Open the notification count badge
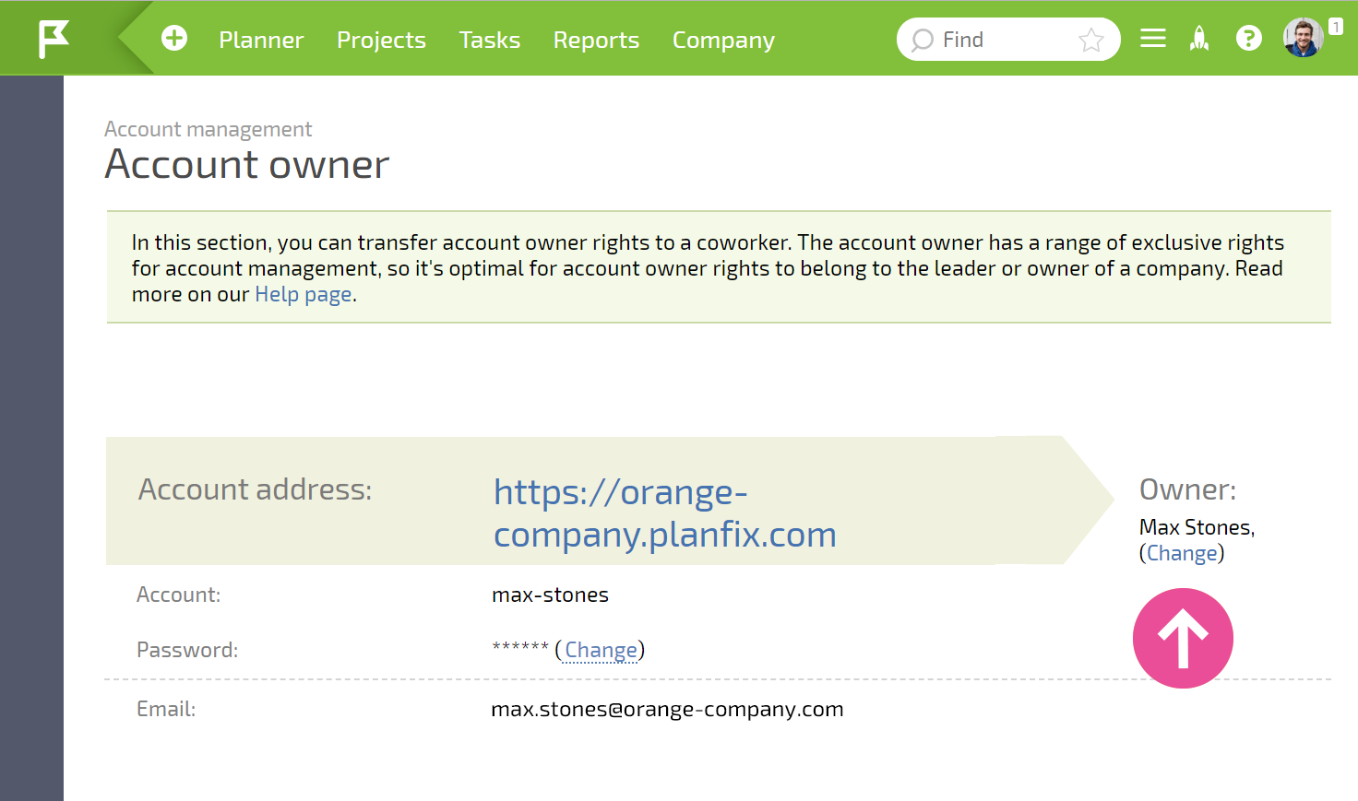Image resolution: width=1358 pixels, height=801 pixels. click(x=1335, y=27)
